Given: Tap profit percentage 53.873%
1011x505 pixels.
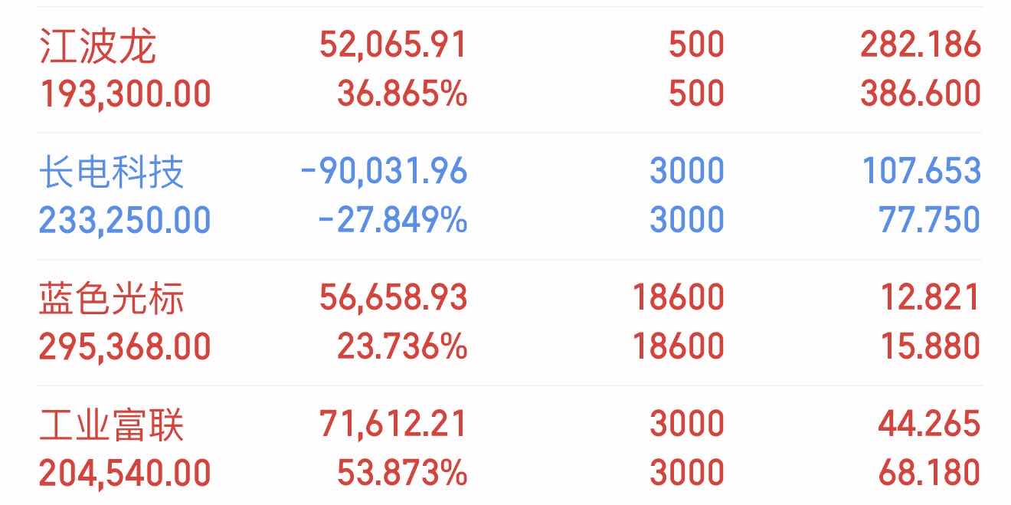Looking at the screenshot, I should (402, 473).
